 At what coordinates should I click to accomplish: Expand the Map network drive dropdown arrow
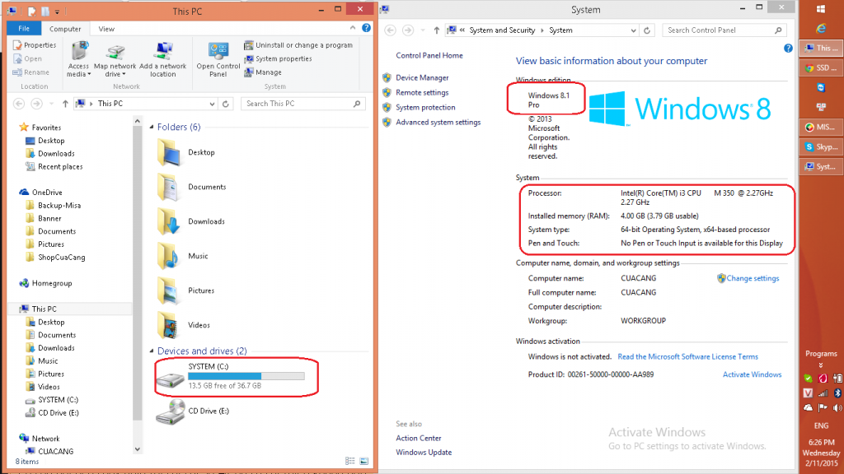[x=124, y=75]
